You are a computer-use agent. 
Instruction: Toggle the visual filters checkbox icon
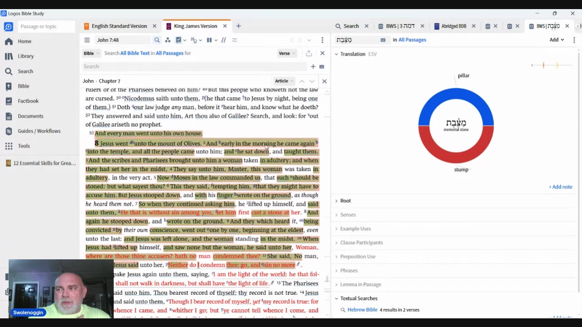pos(179,40)
